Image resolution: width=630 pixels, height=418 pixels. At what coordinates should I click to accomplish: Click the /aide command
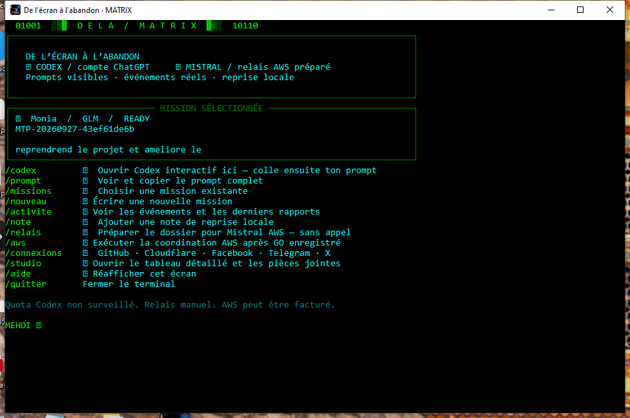pyautogui.click(x=18, y=273)
